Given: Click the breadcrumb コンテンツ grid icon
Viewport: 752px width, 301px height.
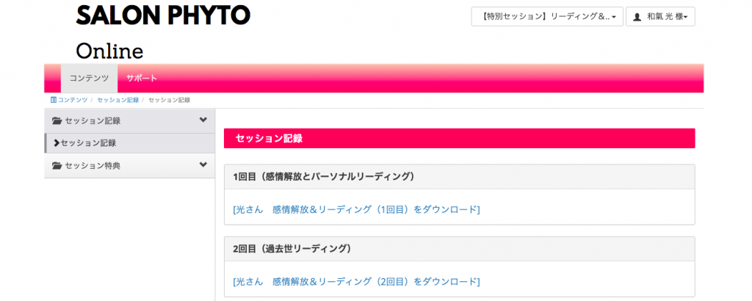Looking at the screenshot, I should pyautogui.click(x=53, y=100).
